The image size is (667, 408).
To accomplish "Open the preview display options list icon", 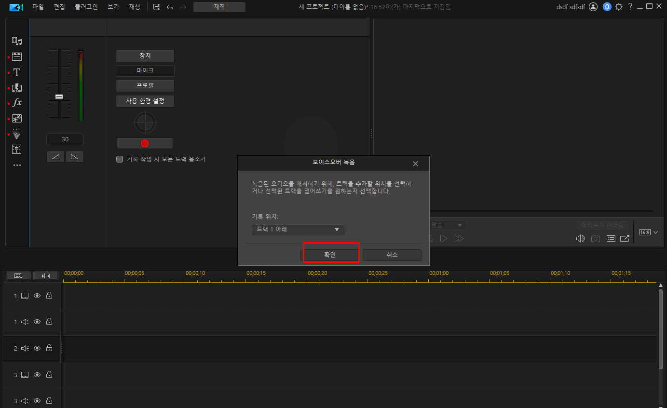I will 611,238.
